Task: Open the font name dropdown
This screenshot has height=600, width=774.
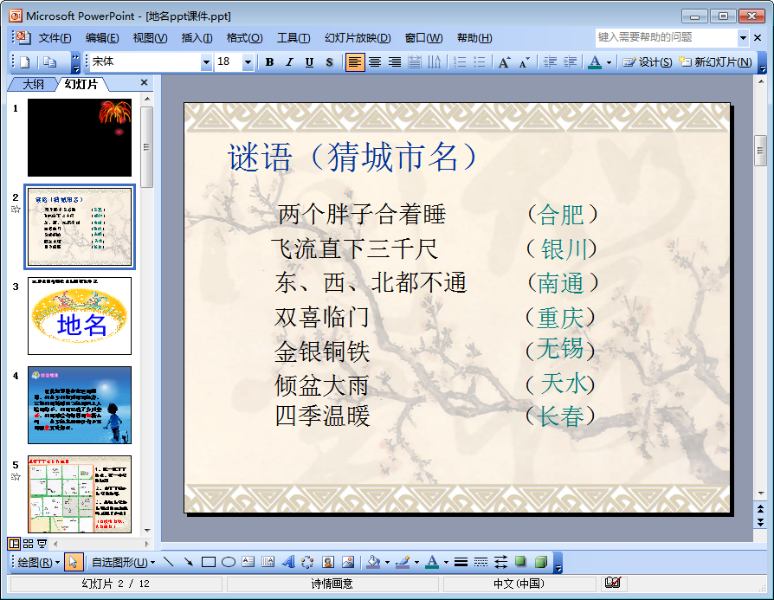Action: click(x=206, y=62)
